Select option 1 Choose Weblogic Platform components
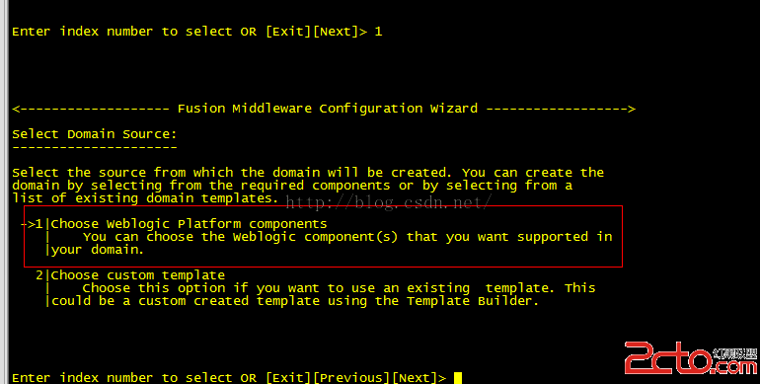760x384 pixels. click(x=189, y=224)
